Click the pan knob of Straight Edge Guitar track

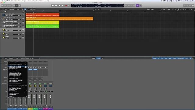click(x=23, y=15)
